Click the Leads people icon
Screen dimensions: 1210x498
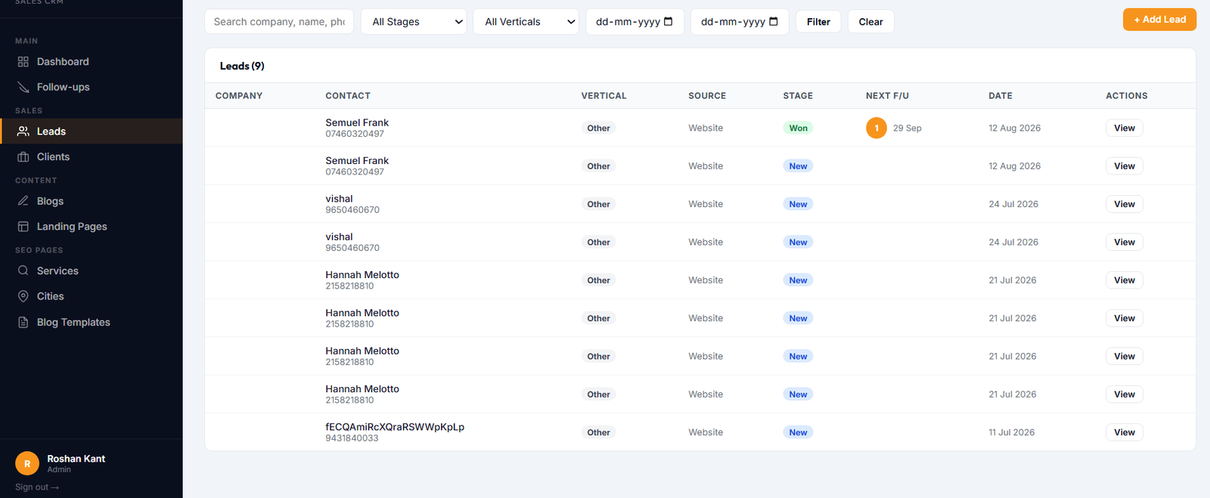click(23, 131)
